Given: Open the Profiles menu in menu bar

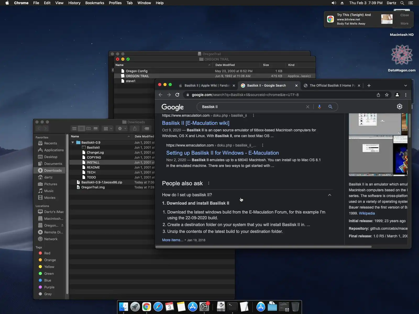Looking at the screenshot, I should click(x=115, y=3).
